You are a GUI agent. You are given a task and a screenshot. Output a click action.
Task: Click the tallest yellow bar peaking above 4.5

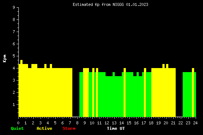click(21, 88)
